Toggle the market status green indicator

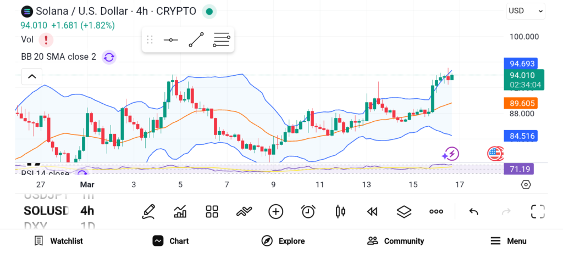click(209, 11)
